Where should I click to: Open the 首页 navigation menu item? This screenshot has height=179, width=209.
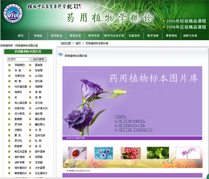(x=21, y=36)
